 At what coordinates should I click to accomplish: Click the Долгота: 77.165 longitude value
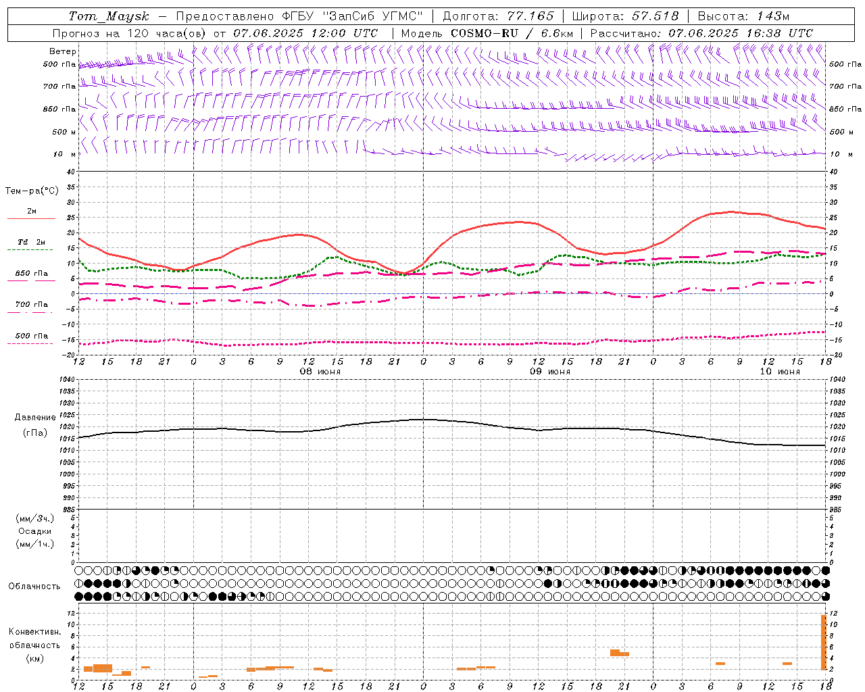pos(498,16)
